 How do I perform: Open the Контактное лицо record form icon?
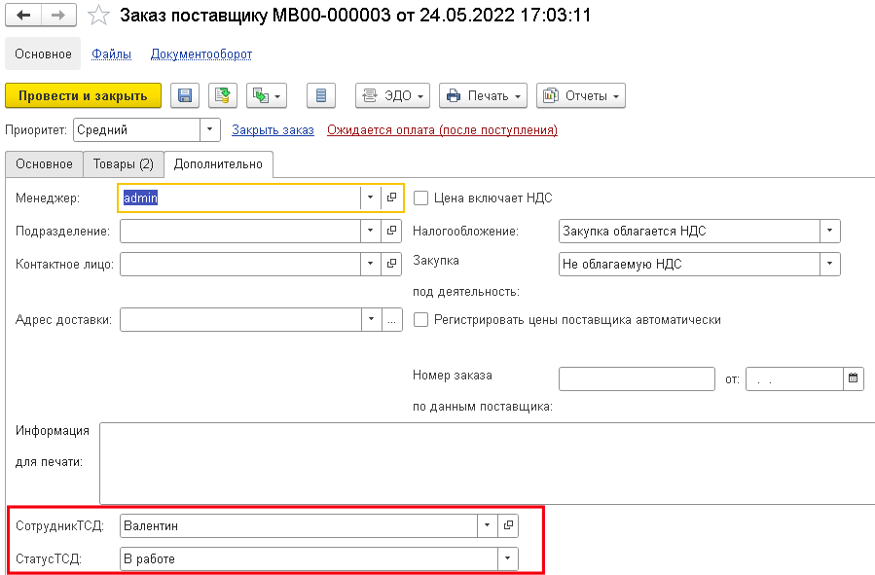tap(391, 264)
